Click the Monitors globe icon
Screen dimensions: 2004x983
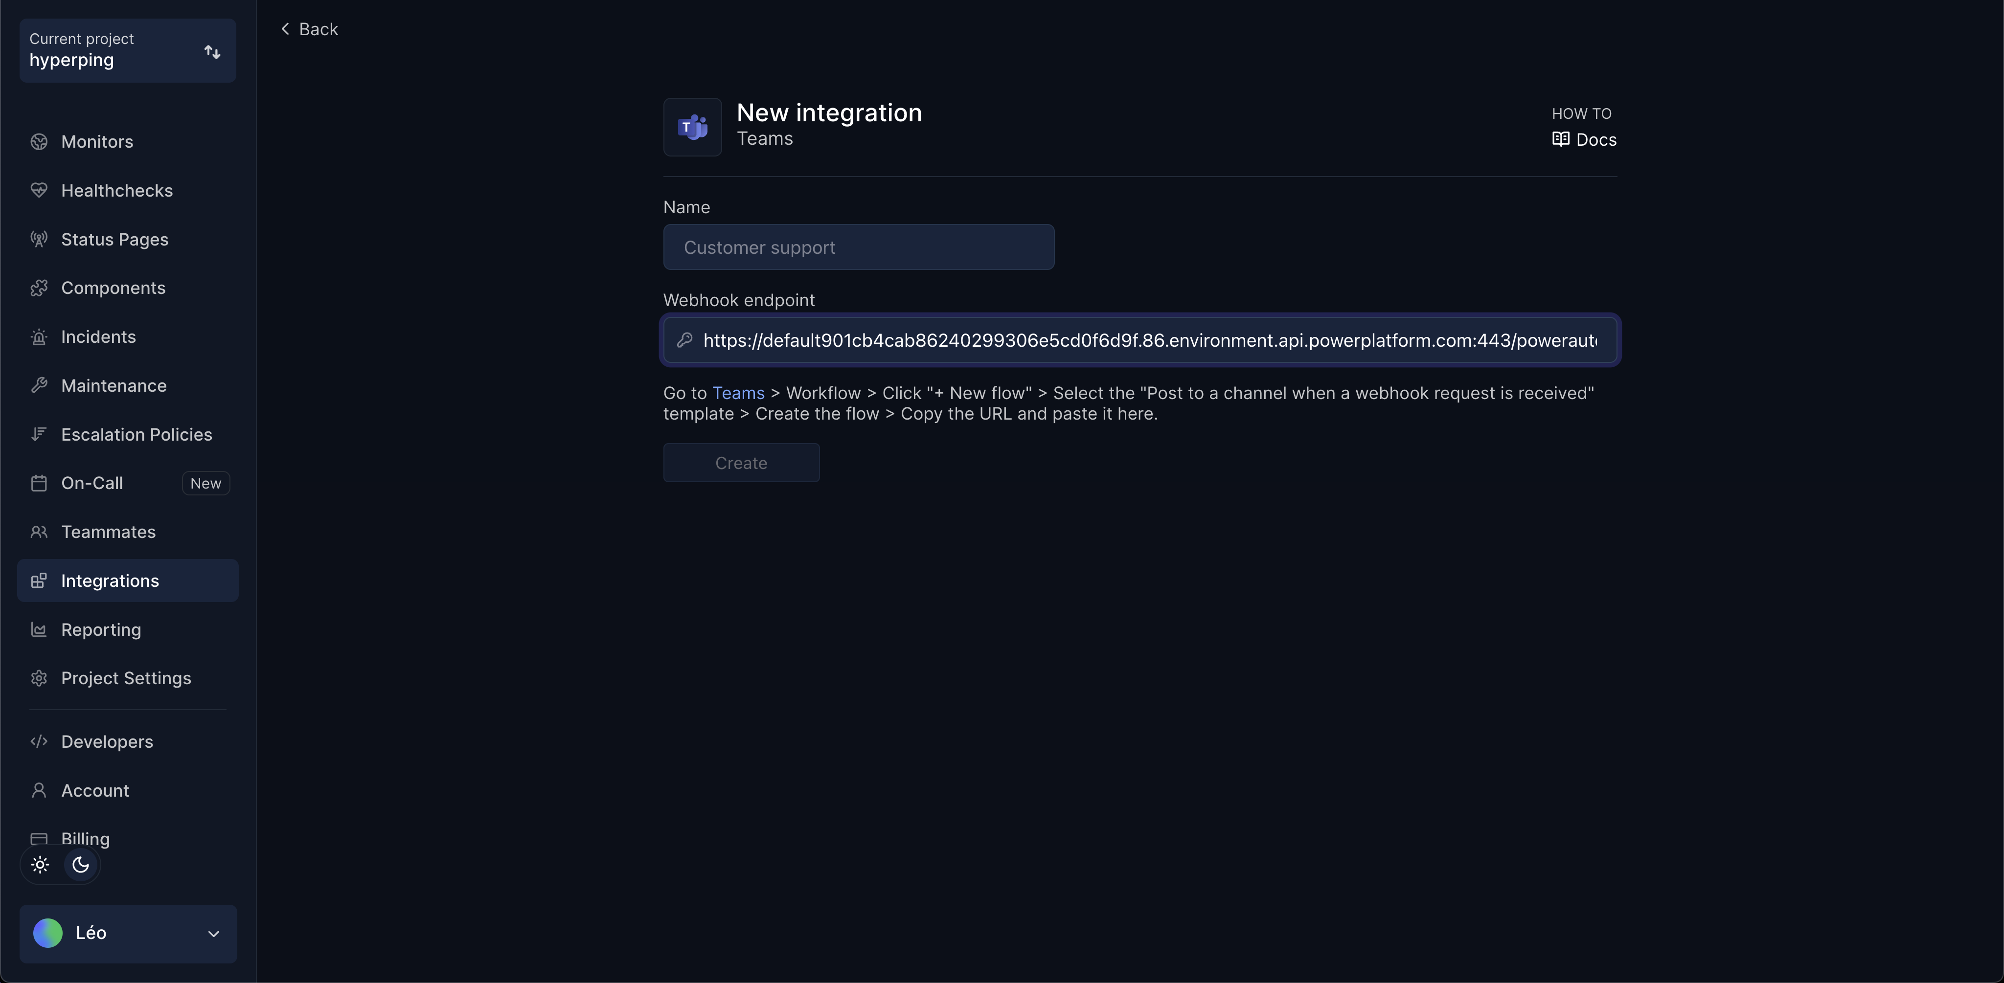click(39, 141)
